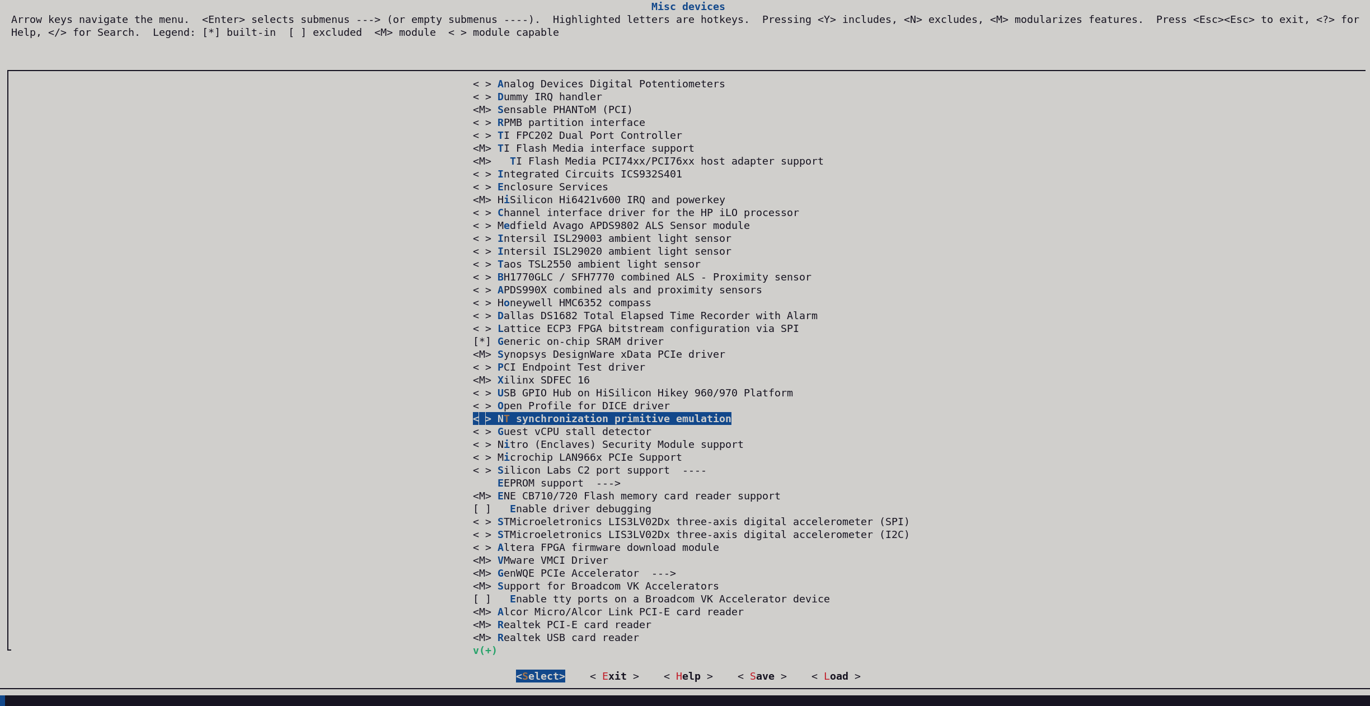Open GenWQE PCIe Accelerator submenu
This screenshot has width=1370, height=706.
tap(574, 573)
